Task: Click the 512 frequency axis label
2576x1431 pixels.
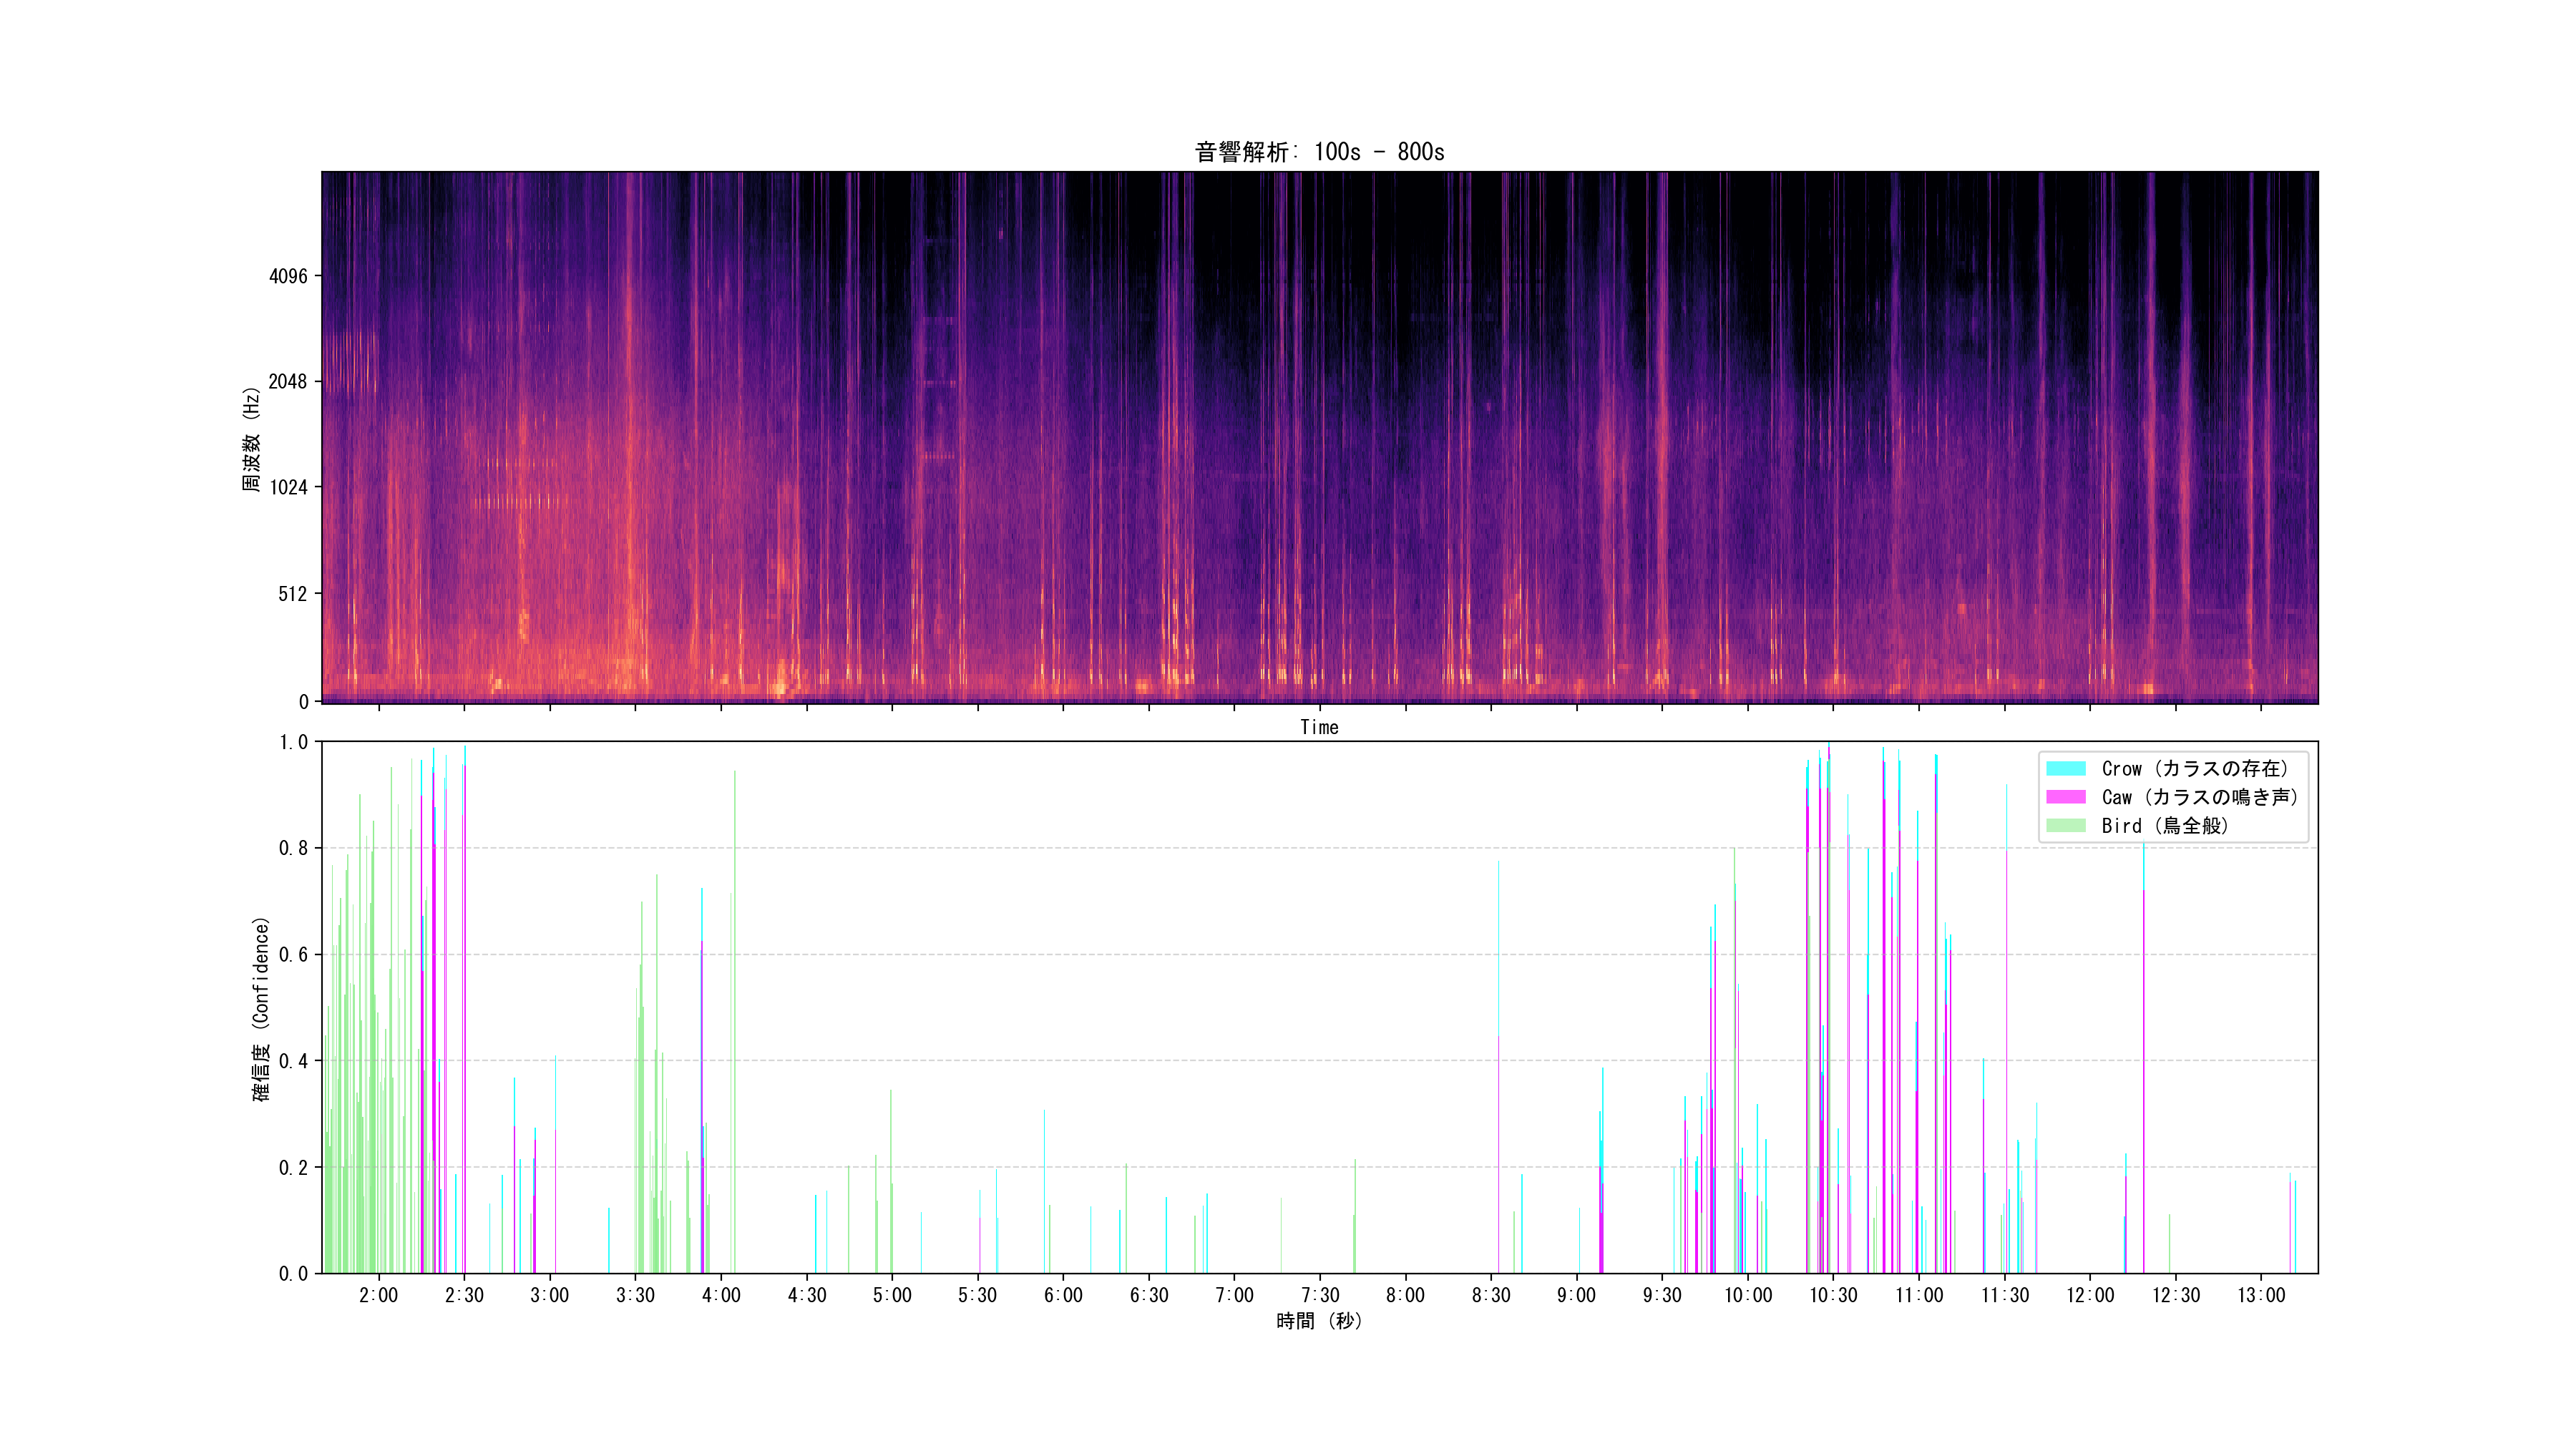Action: point(292,594)
